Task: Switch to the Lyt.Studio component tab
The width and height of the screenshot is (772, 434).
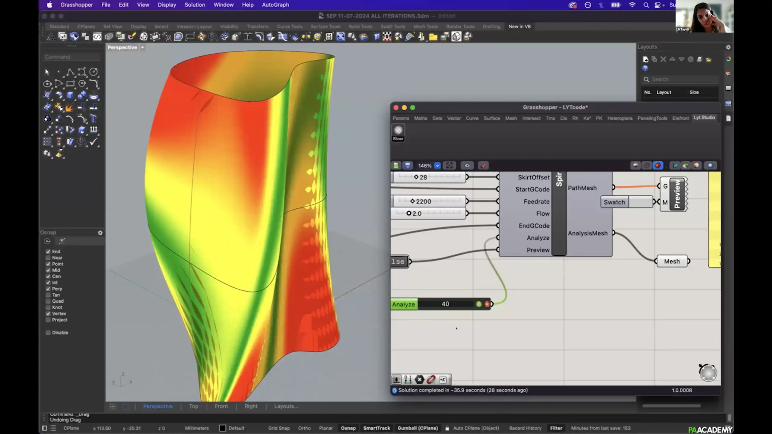Action: point(704,118)
